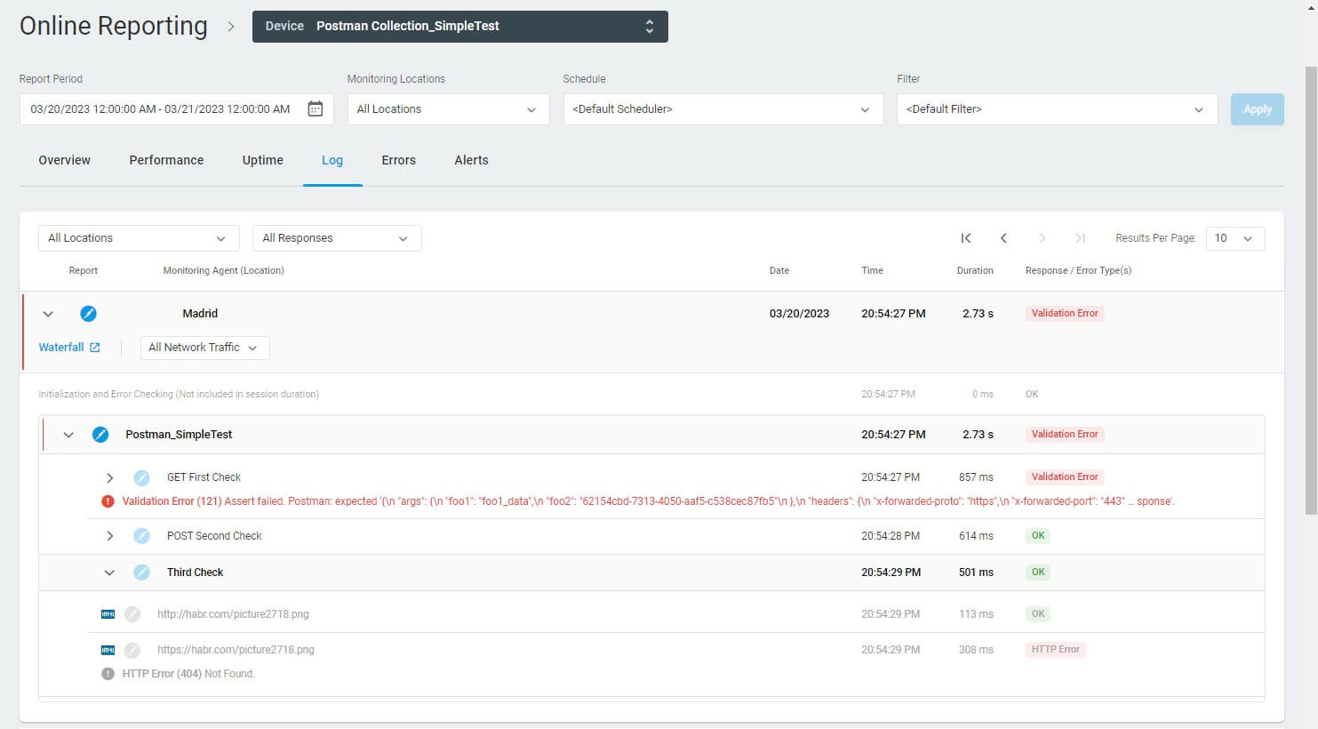Click the HTML icon before http://habr.com/picture2718.png

pyautogui.click(x=108, y=613)
